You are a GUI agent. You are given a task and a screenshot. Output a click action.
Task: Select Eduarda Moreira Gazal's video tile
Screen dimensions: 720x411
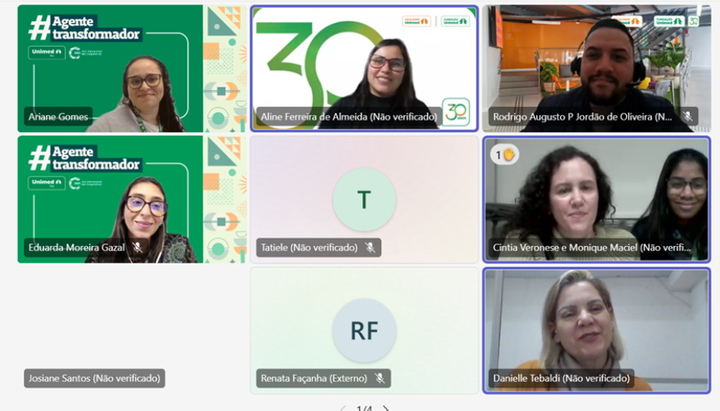131,199
